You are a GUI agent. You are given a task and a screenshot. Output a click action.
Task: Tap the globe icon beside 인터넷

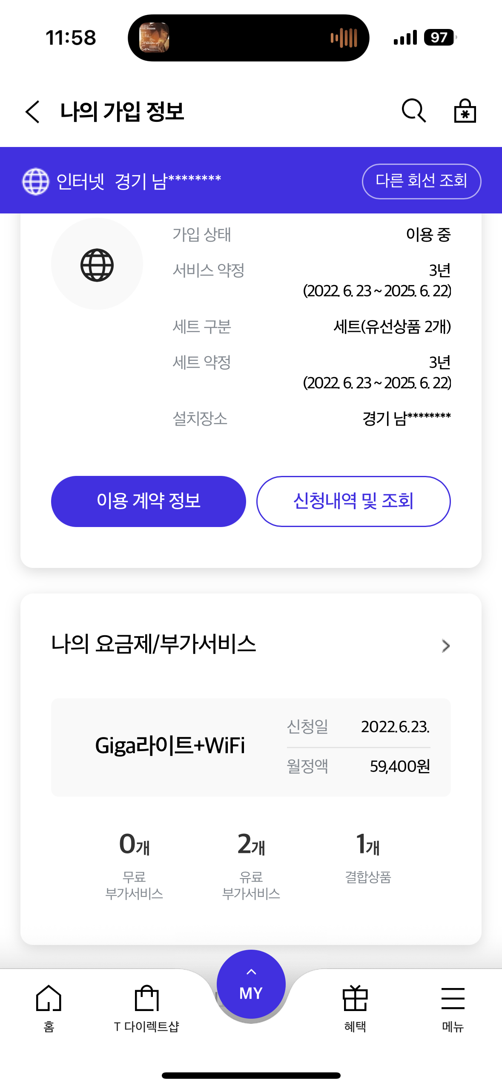(35, 181)
